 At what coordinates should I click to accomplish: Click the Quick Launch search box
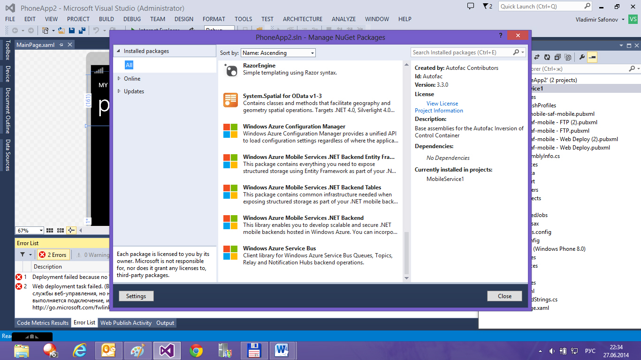click(545, 6)
